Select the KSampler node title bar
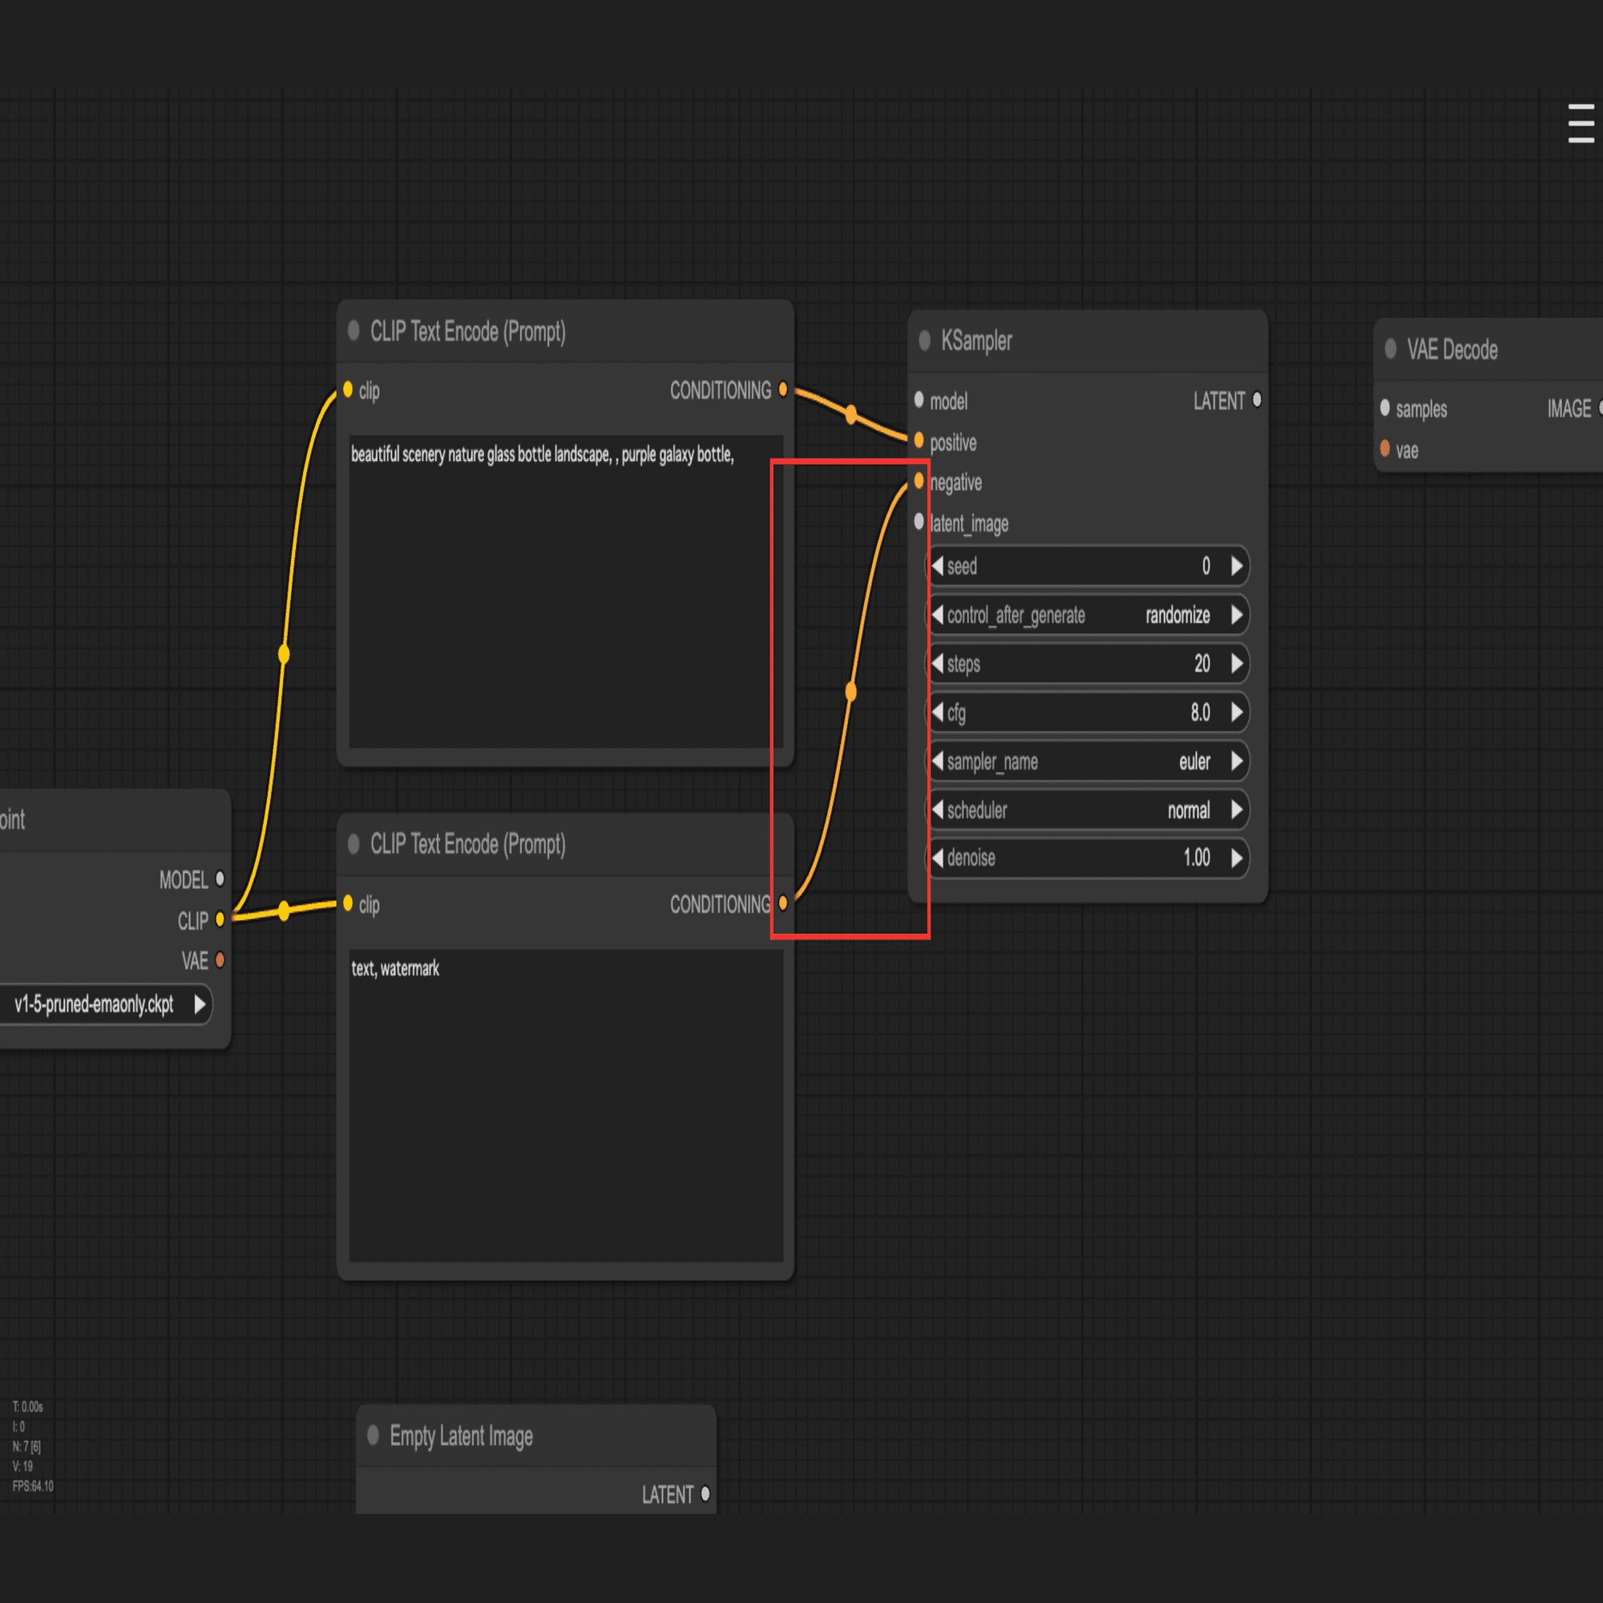This screenshot has height=1603, width=1603. 1088,341
